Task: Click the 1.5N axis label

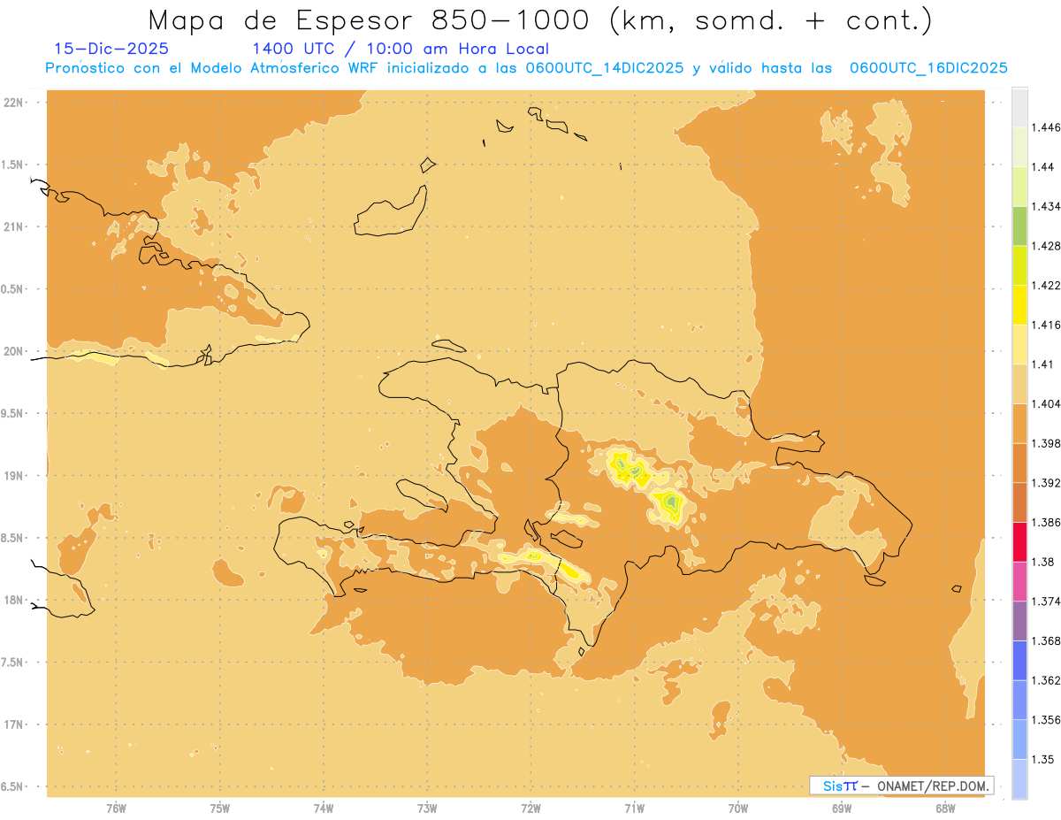Action: (13, 165)
